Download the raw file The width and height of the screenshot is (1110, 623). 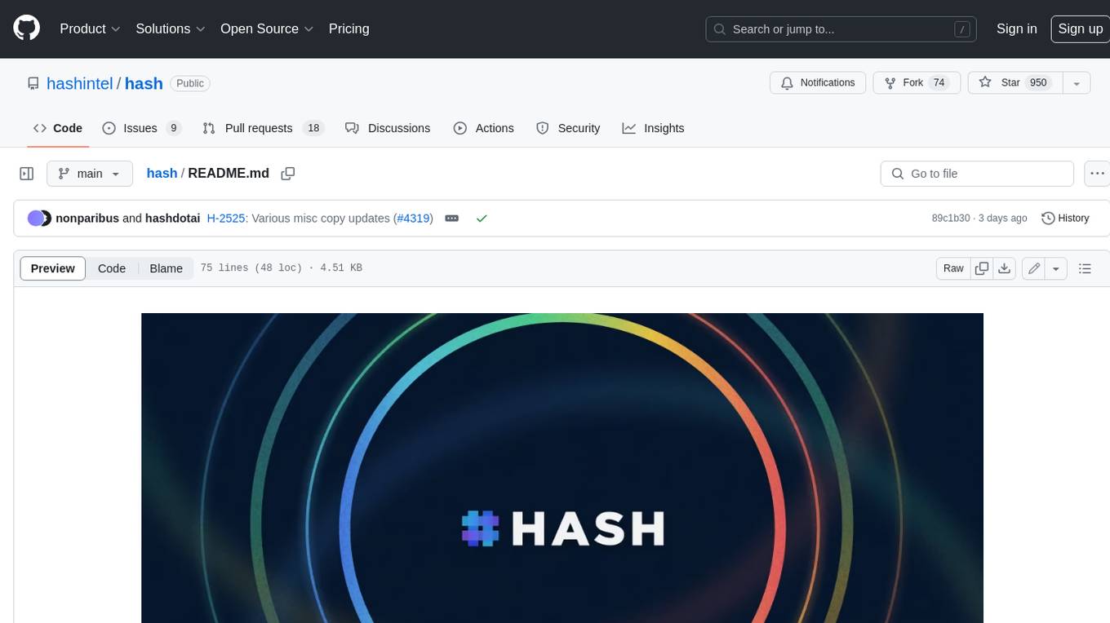click(x=1005, y=268)
